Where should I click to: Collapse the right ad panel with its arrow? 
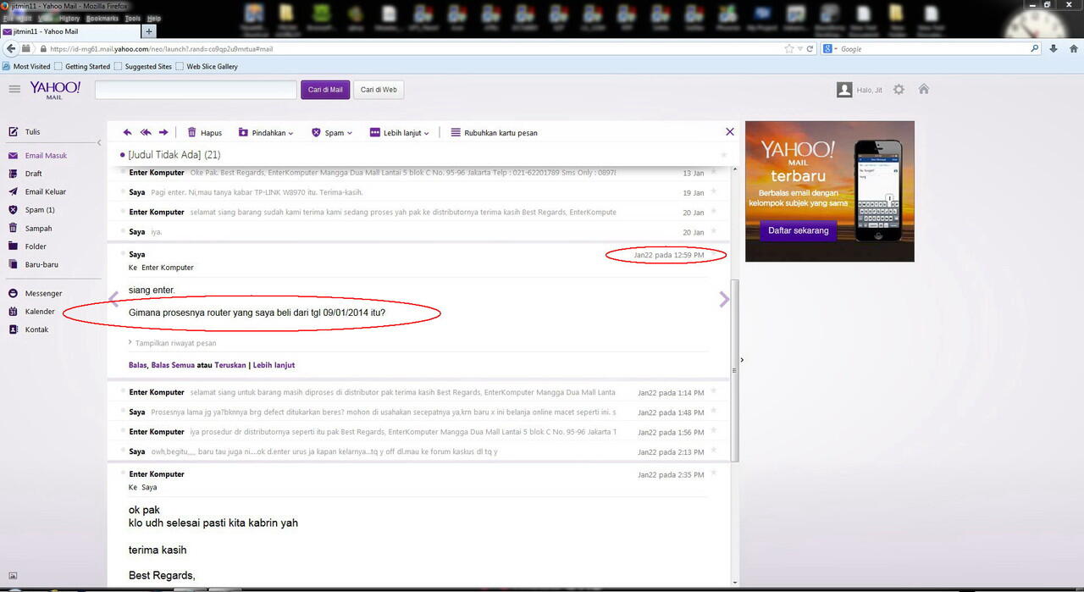click(x=742, y=360)
